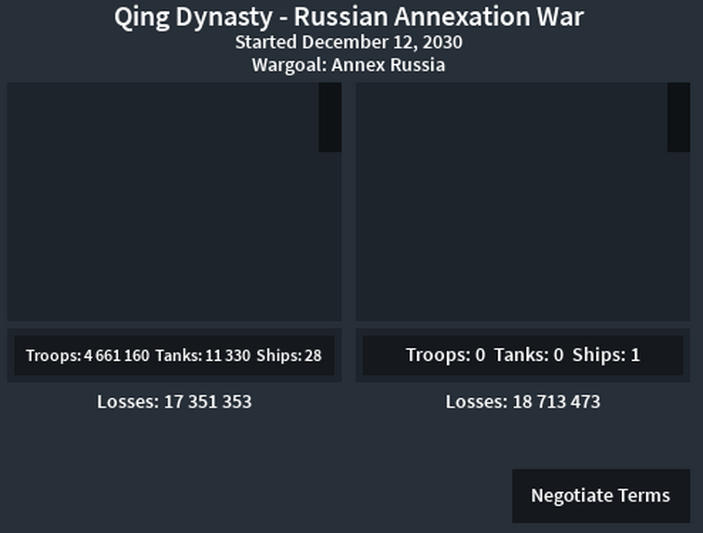Click the Qing Dynasty - Russian Annexation War title

[x=349, y=18]
